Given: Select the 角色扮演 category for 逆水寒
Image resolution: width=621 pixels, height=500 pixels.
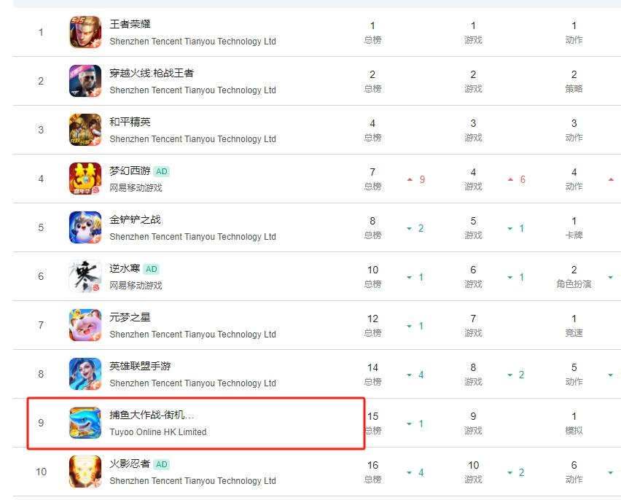Looking at the screenshot, I should pos(574,284).
